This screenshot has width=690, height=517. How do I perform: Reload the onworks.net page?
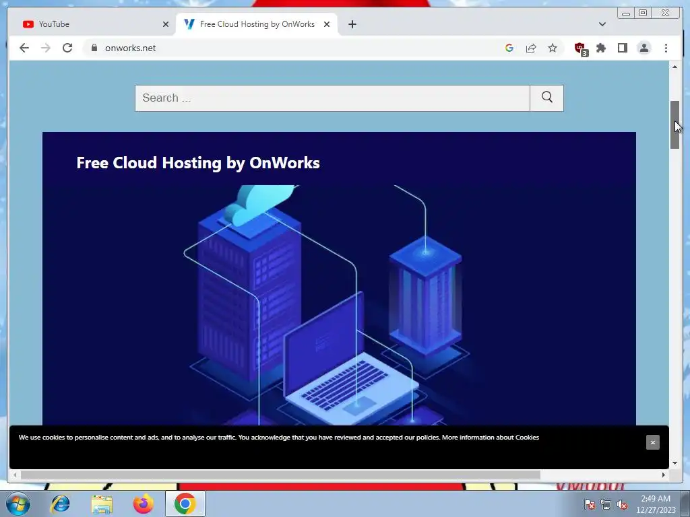click(x=67, y=48)
